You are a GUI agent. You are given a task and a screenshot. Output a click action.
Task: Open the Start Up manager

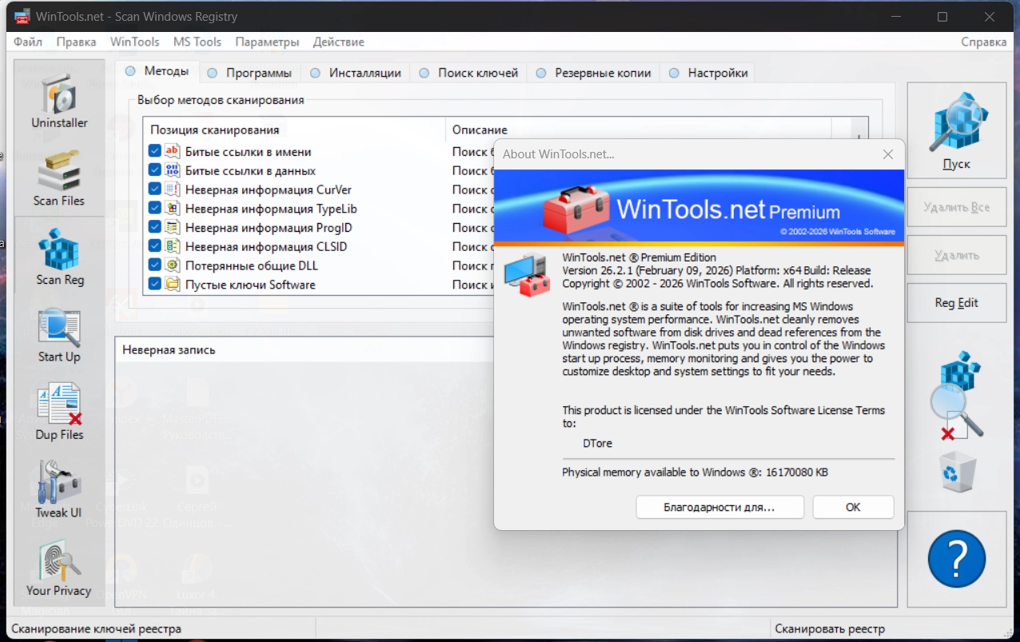(x=59, y=334)
